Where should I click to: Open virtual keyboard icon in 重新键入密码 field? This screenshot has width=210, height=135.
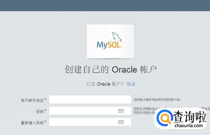121,122
